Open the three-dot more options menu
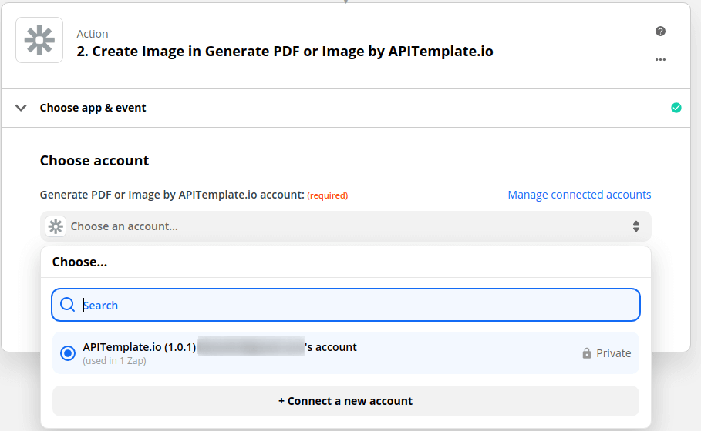The image size is (701, 431). (x=660, y=59)
